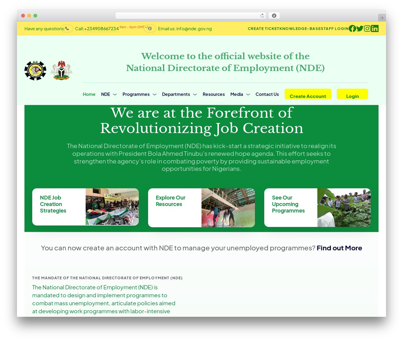The width and height of the screenshot is (403, 341).
Task: Expand the Media menu chevron
Action: pyautogui.click(x=248, y=94)
